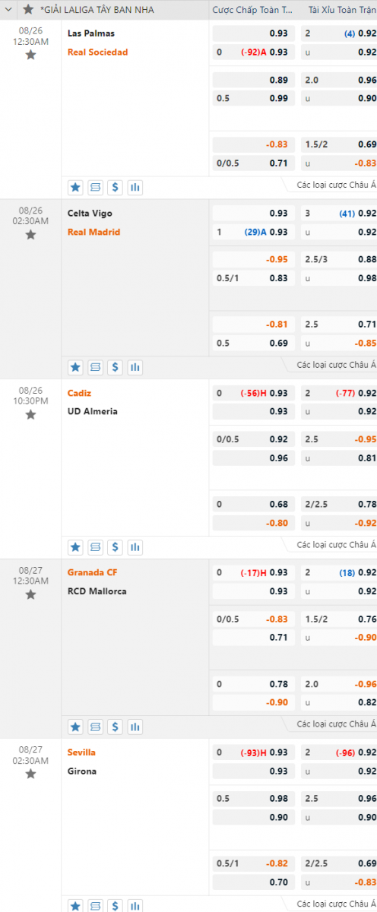Click blue star icon under Cadiz match
Image resolution: width=377 pixels, height=912 pixels.
coord(75,546)
